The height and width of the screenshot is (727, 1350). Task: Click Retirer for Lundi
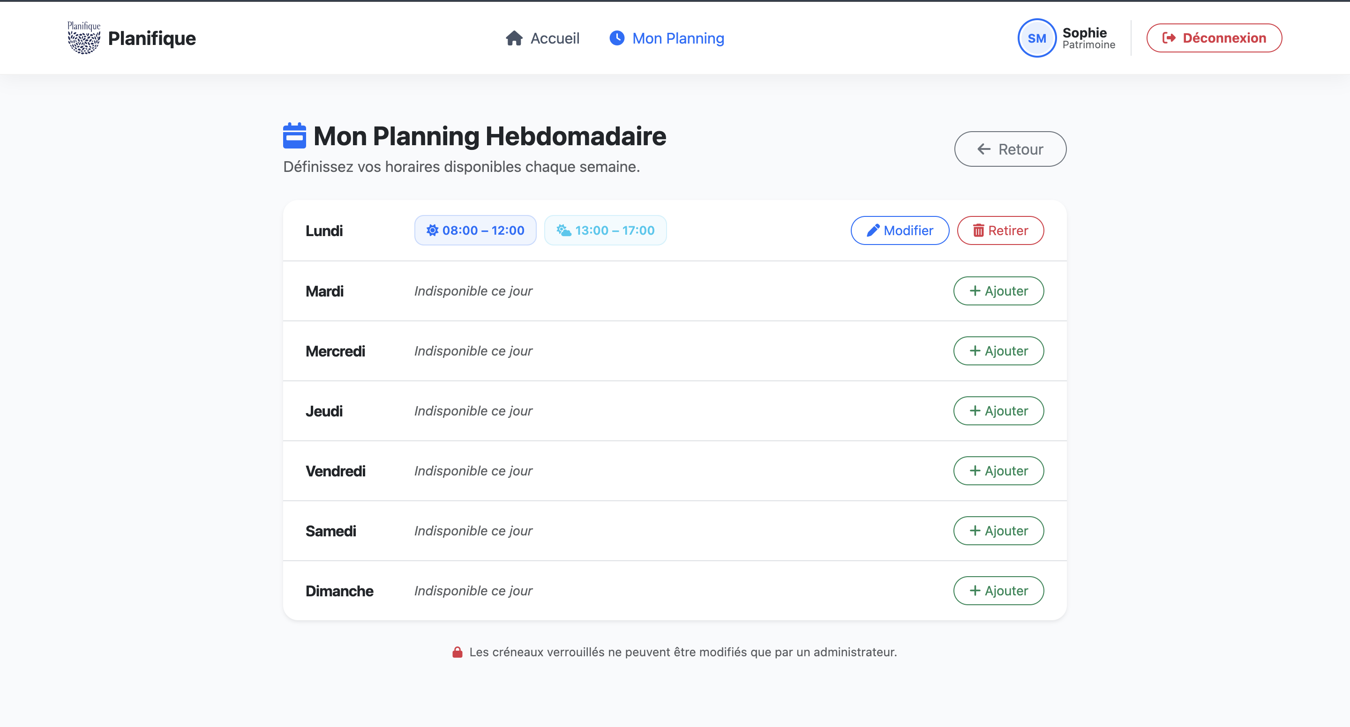pos(1000,230)
